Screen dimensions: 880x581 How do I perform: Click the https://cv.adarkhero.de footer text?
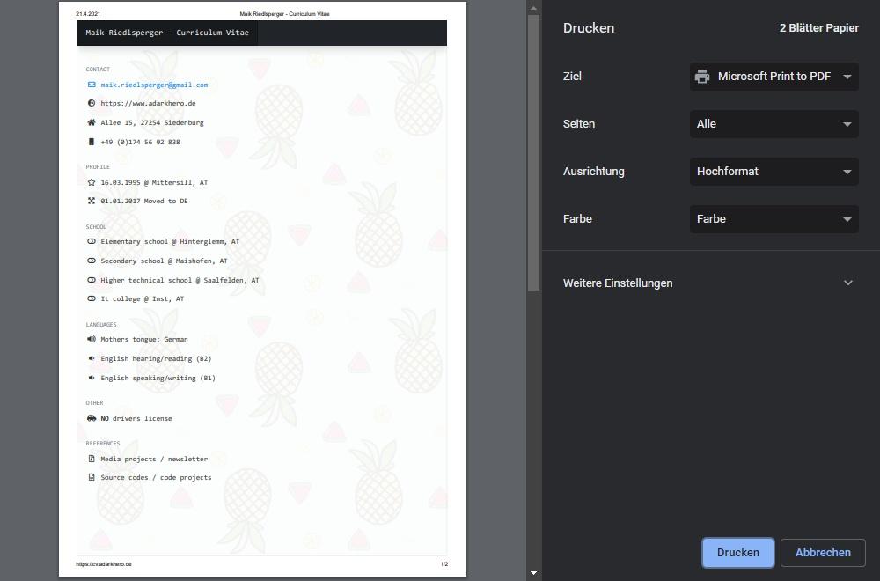(x=104, y=564)
